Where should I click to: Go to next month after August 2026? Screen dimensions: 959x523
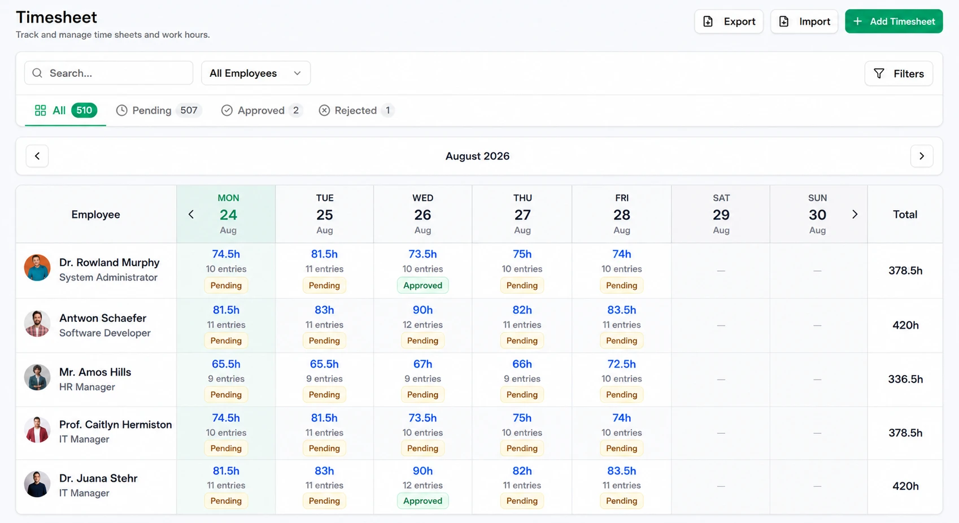[922, 156]
